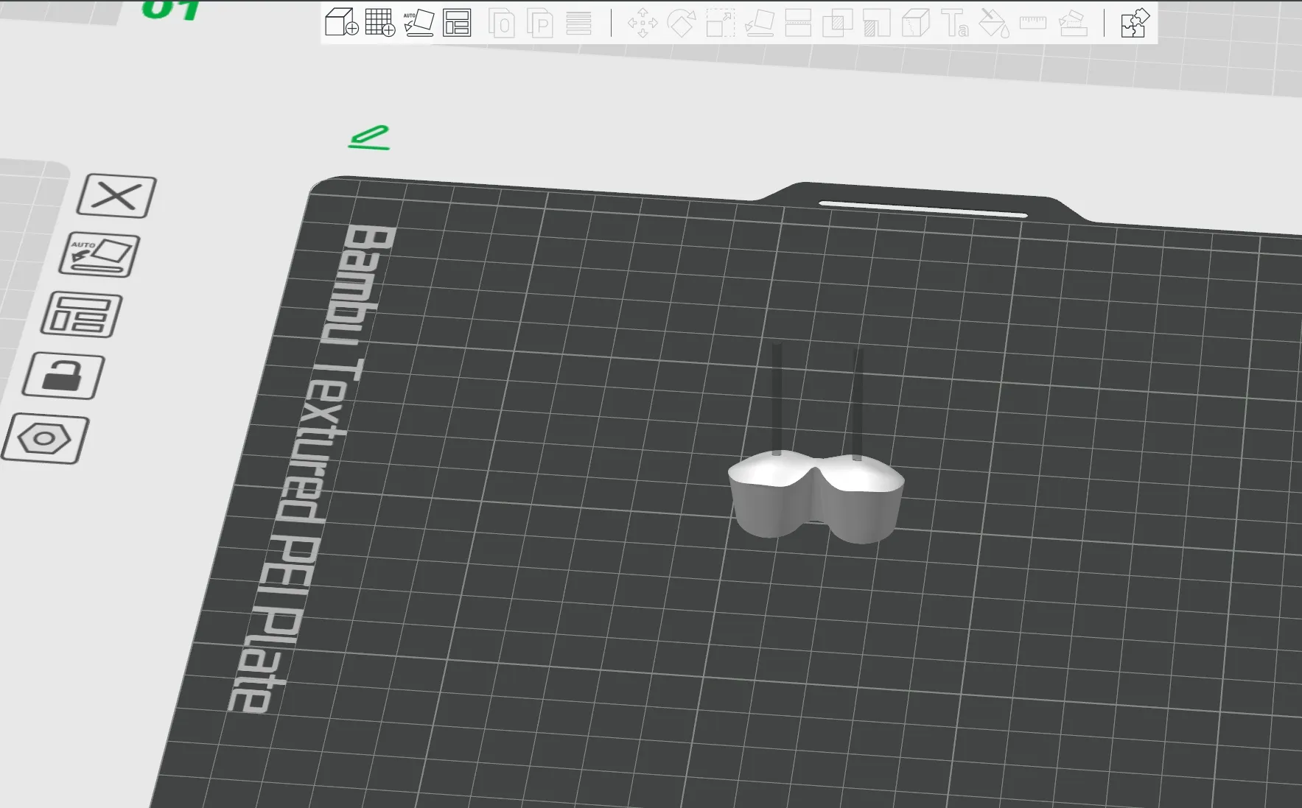Viewport: 1302px width, 808px height.
Task: Click Arrange All in the top toolbar
Action: 457,22
